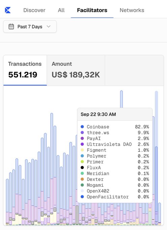The width and height of the screenshot is (167, 230).
Task: Select the Transactions metric card
Action: [25, 70]
